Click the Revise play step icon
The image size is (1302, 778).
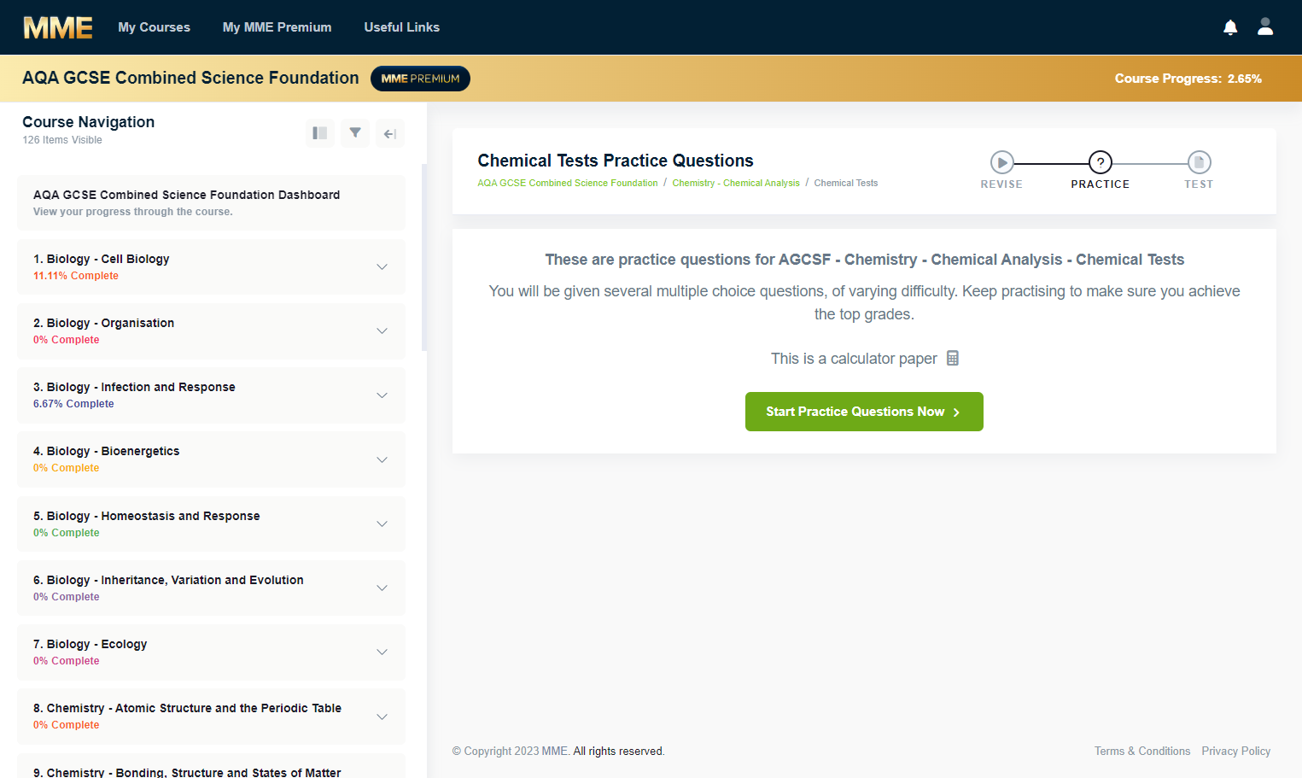coord(1001,162)
